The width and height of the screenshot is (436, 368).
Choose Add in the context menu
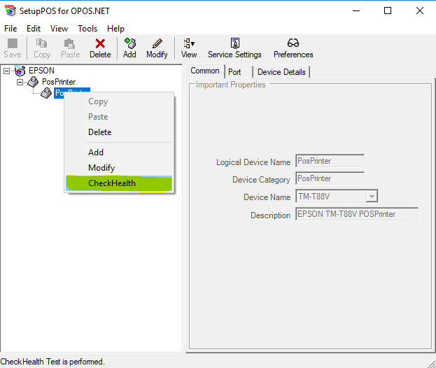tap(119, 153)
